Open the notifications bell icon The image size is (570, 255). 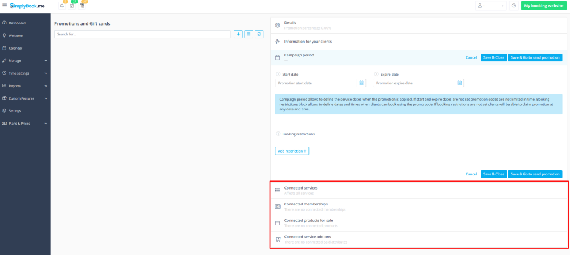[62, 6]
